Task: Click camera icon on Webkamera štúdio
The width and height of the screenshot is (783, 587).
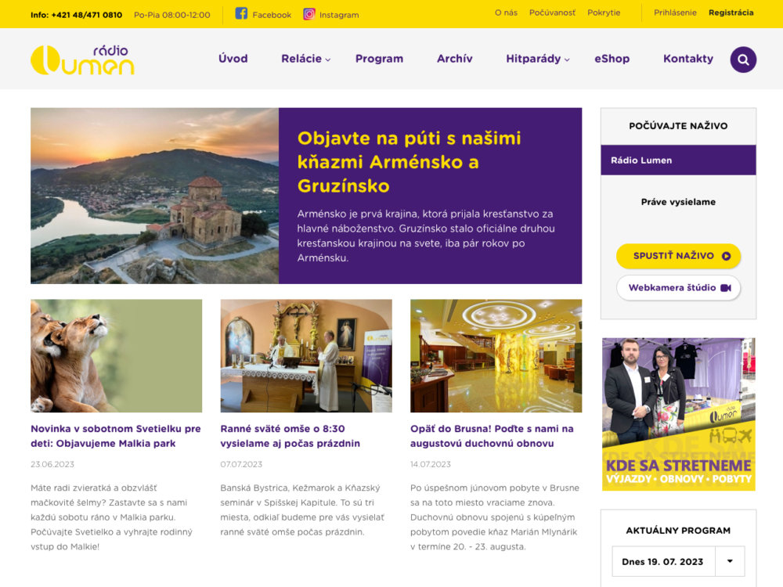Action: 726,288
